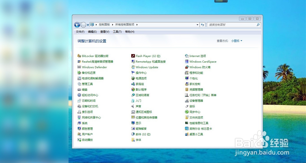Open the 声音 speaker icon
The height and width of the screenshot is (163, 306).
(133, 106)
